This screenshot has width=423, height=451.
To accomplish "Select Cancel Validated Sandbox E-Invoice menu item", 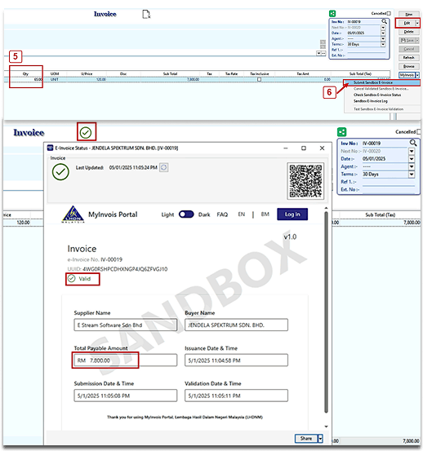I will tap(382, 89).
